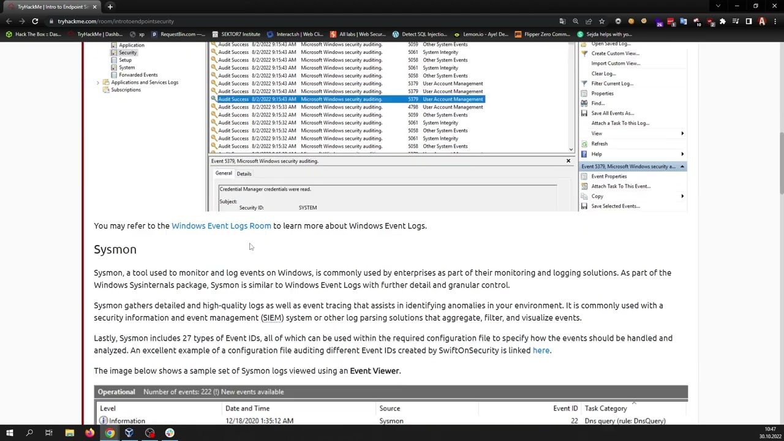Select System log in Event Viewer tree
This screenshot has height=441, width=784.
pos(127,67)
